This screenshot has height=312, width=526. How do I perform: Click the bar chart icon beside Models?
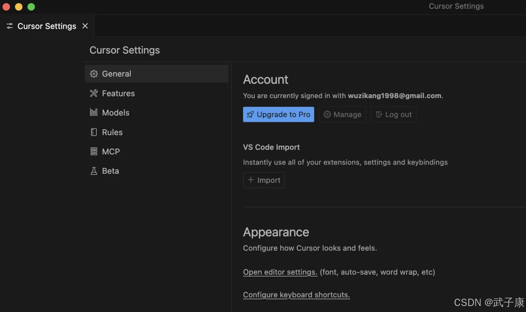94,112
